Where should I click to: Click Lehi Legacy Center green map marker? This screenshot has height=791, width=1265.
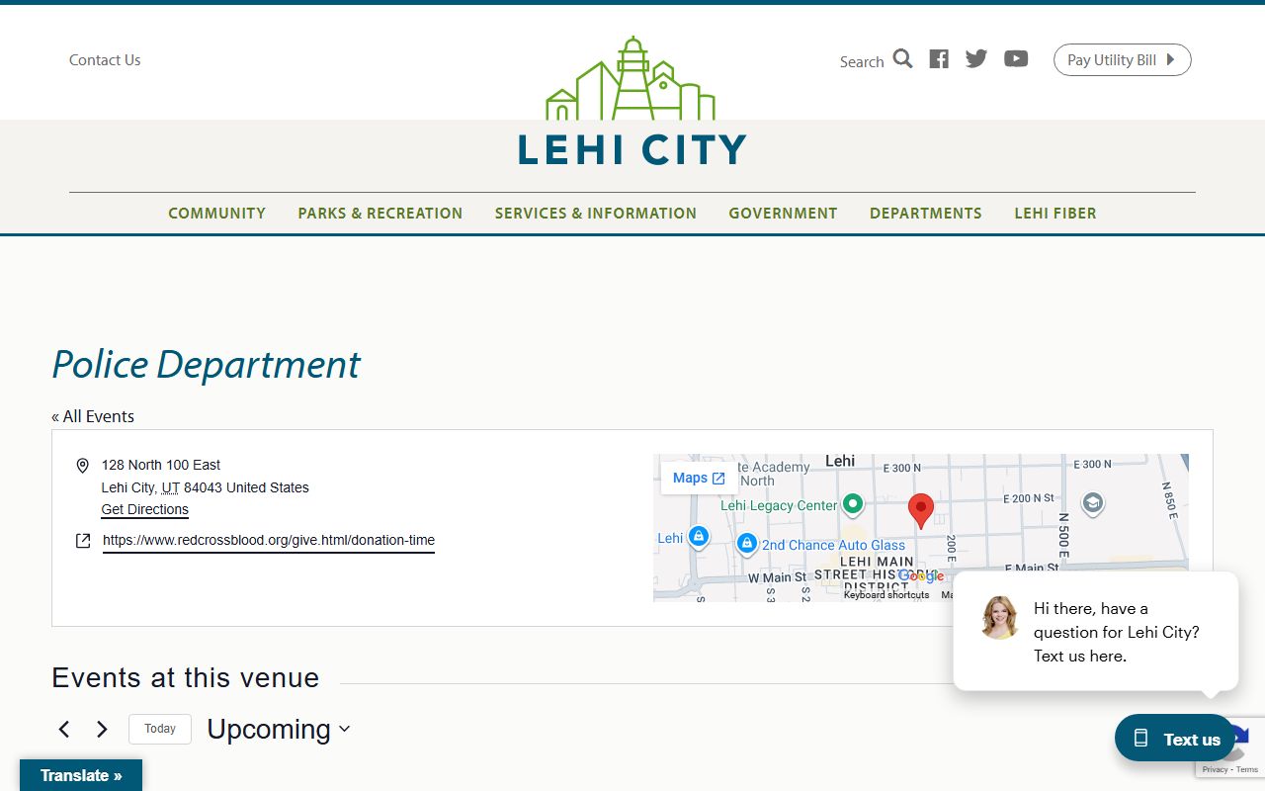[x=853, y=505]
